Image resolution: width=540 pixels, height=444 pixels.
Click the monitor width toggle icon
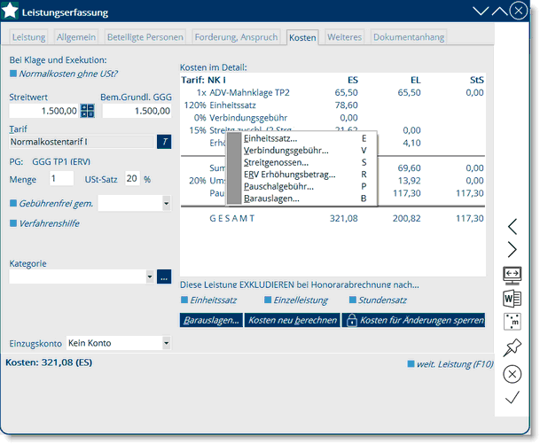[x=513, y=276]
